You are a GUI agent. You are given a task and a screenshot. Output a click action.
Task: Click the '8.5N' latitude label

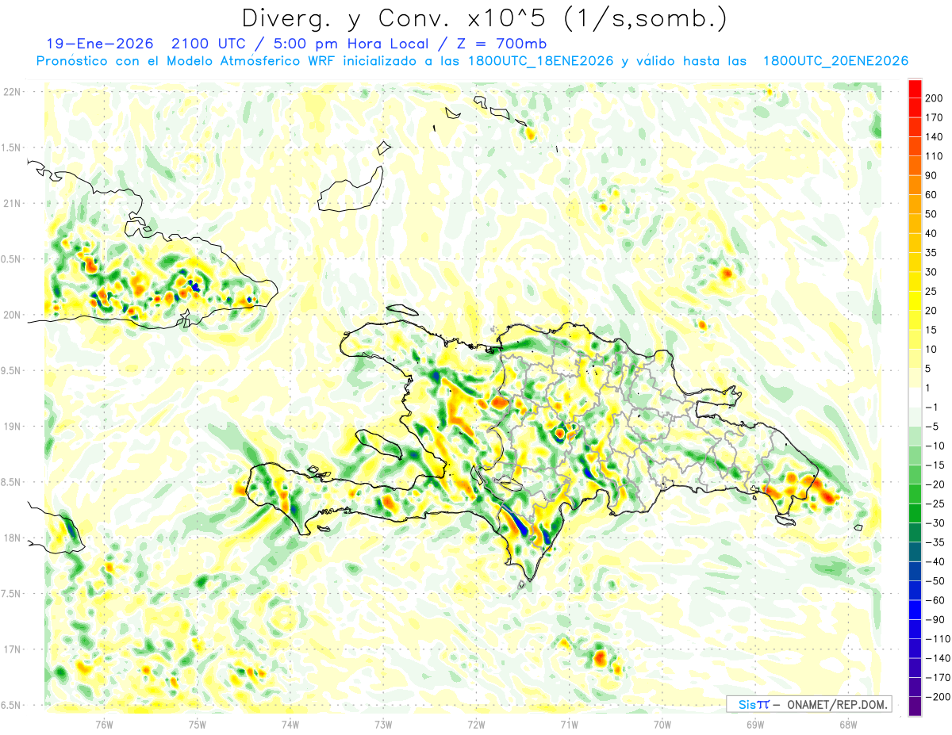(x=12, y=482)
